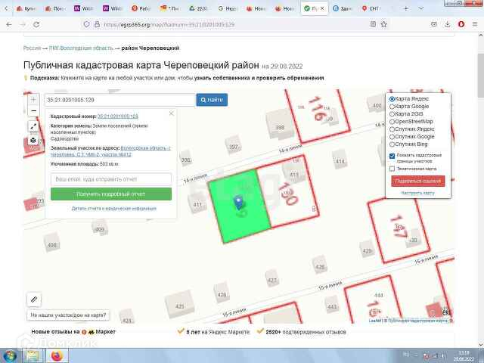The width and height of the screenshot is (484, 363).
Task: Click the red Opera-style extension icon
Action: [461, 24]
